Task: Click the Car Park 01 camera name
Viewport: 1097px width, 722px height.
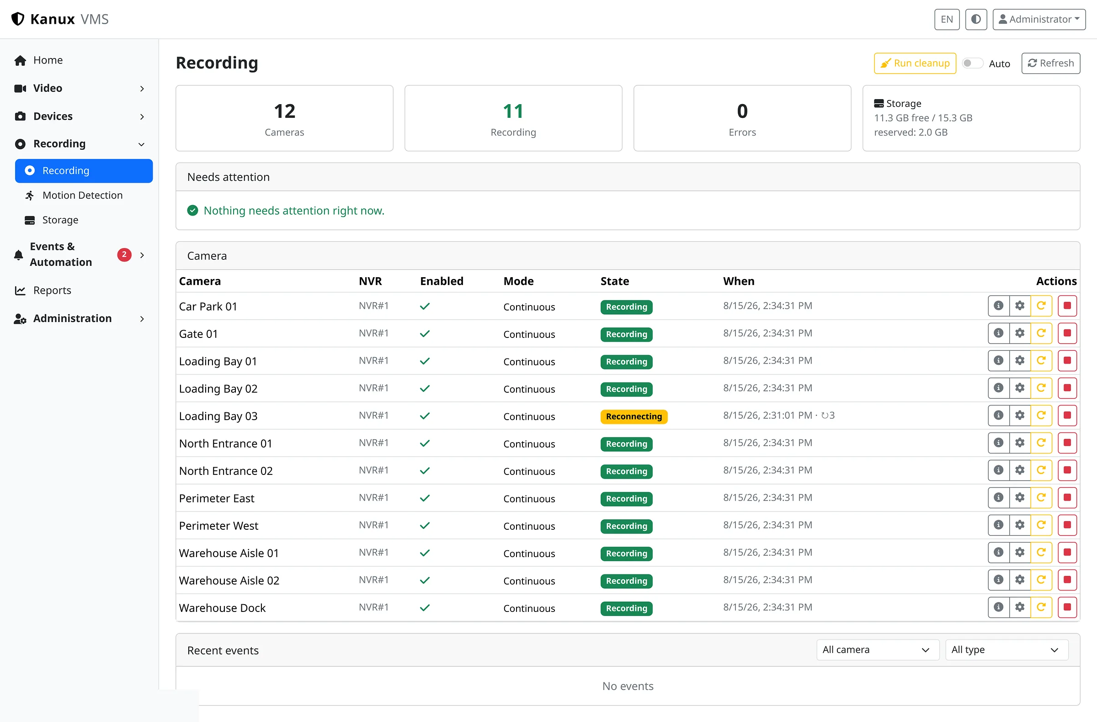Action: pos(208,307)
